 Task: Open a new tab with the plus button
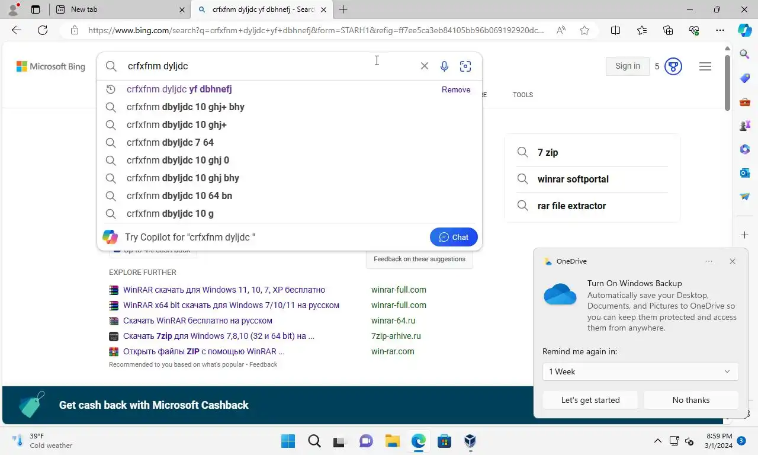343,9
